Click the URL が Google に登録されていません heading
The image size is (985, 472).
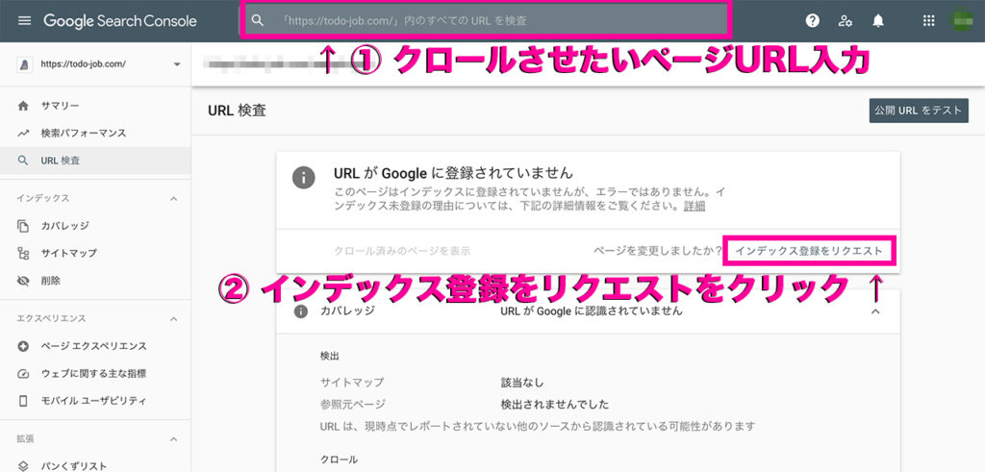click(x=453, y=171)
